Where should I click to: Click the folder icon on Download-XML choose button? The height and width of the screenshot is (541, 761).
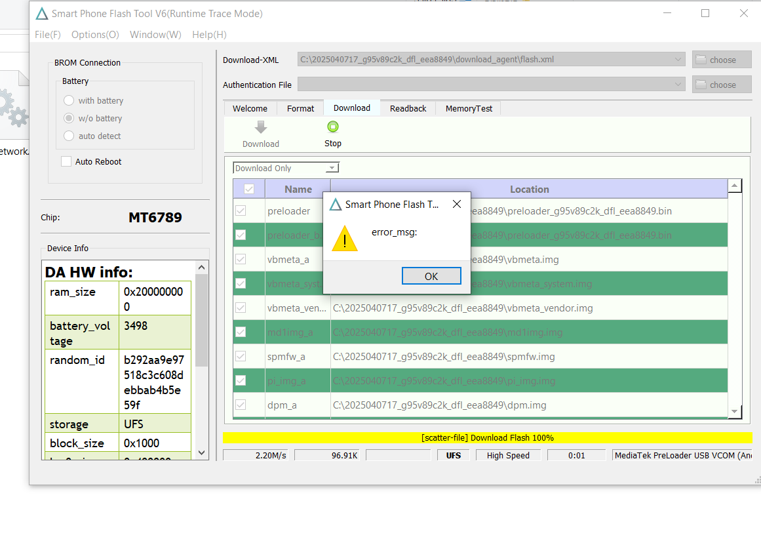(701, 60)
